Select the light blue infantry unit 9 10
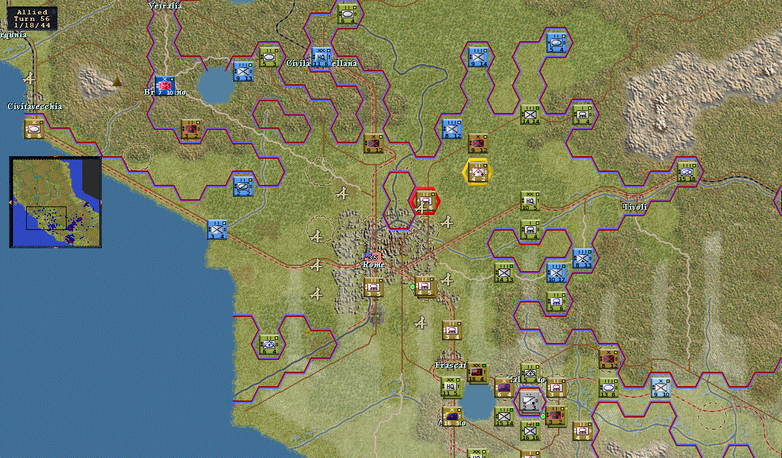Viewport: 782px width, 458px height. tap(661, 387)
